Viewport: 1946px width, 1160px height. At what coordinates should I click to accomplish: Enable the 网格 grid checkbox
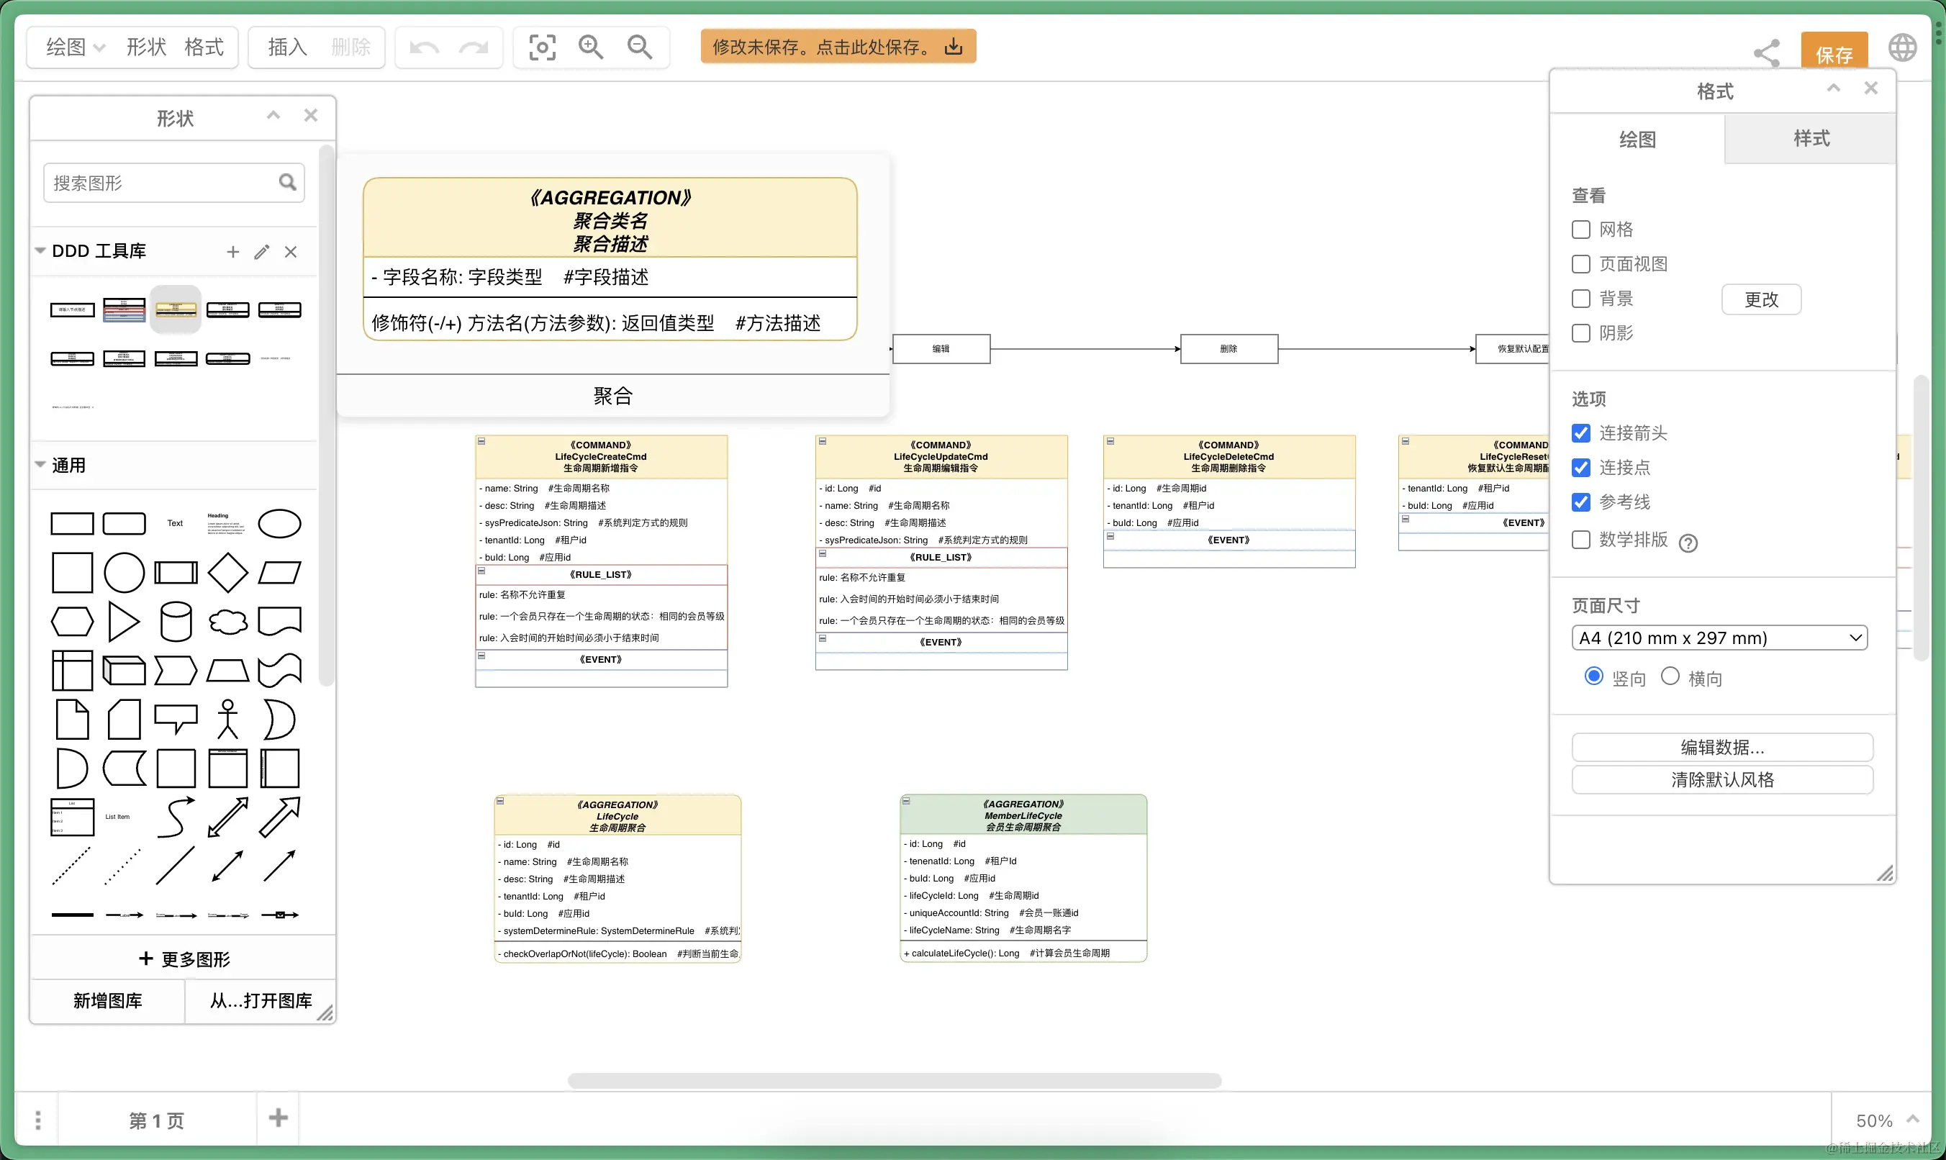click(x=1580, y=230)
